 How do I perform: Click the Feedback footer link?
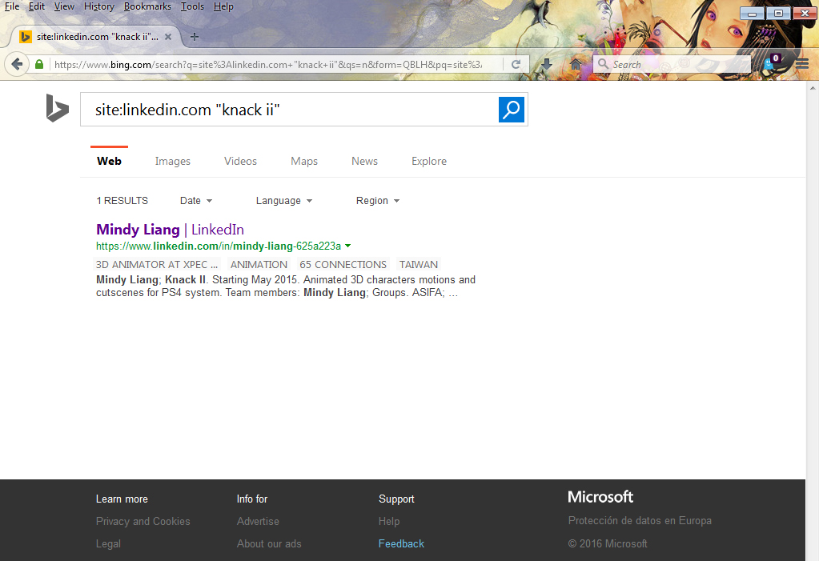[x=401, y=543]
